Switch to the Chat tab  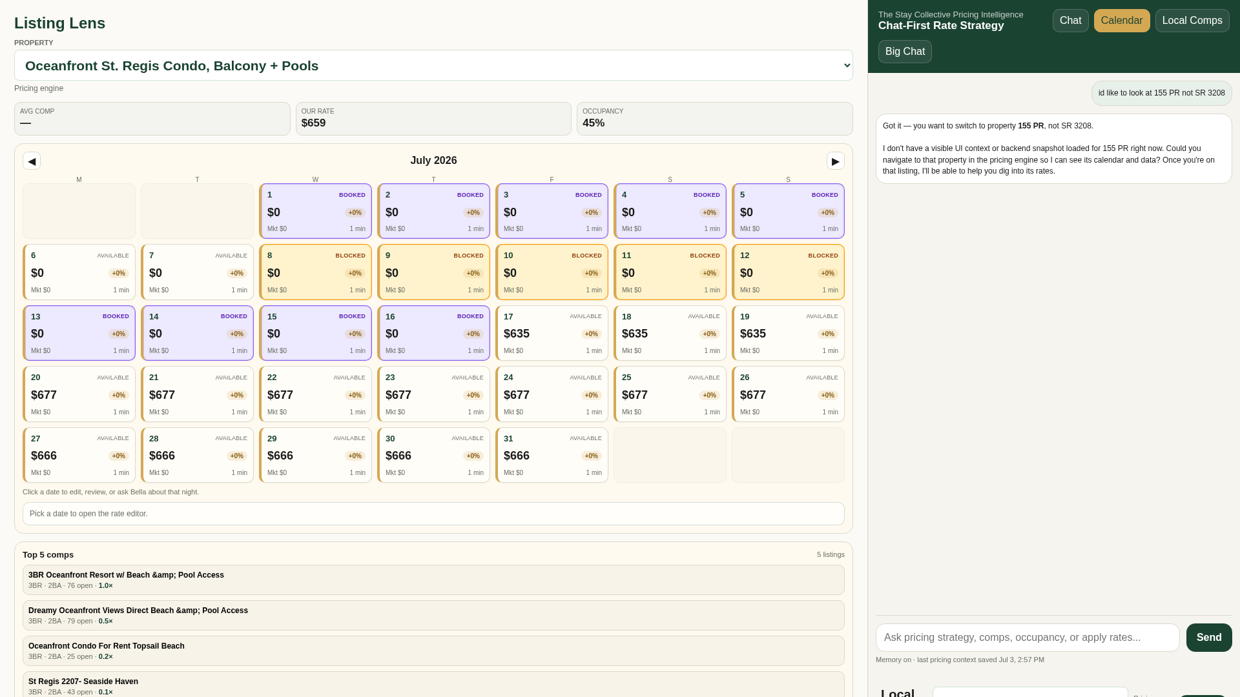[1070, 21]
